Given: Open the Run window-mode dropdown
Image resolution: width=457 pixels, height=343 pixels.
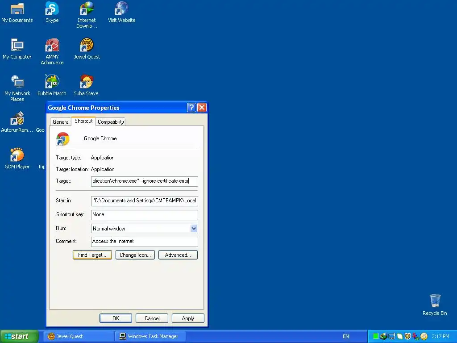Looking at the screenshot, I should coord(194,228).
